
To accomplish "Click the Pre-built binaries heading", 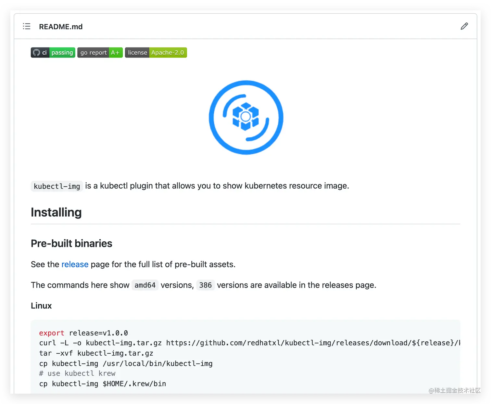I will point(71,243).
